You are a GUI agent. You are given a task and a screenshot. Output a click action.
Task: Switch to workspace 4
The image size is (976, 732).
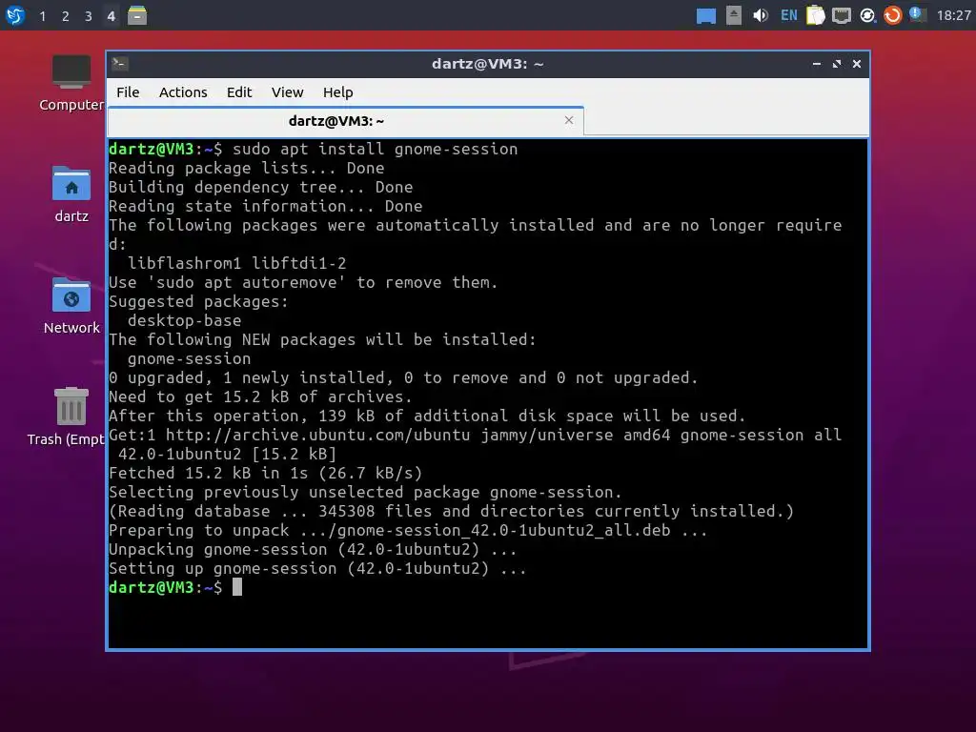[111, 16]
